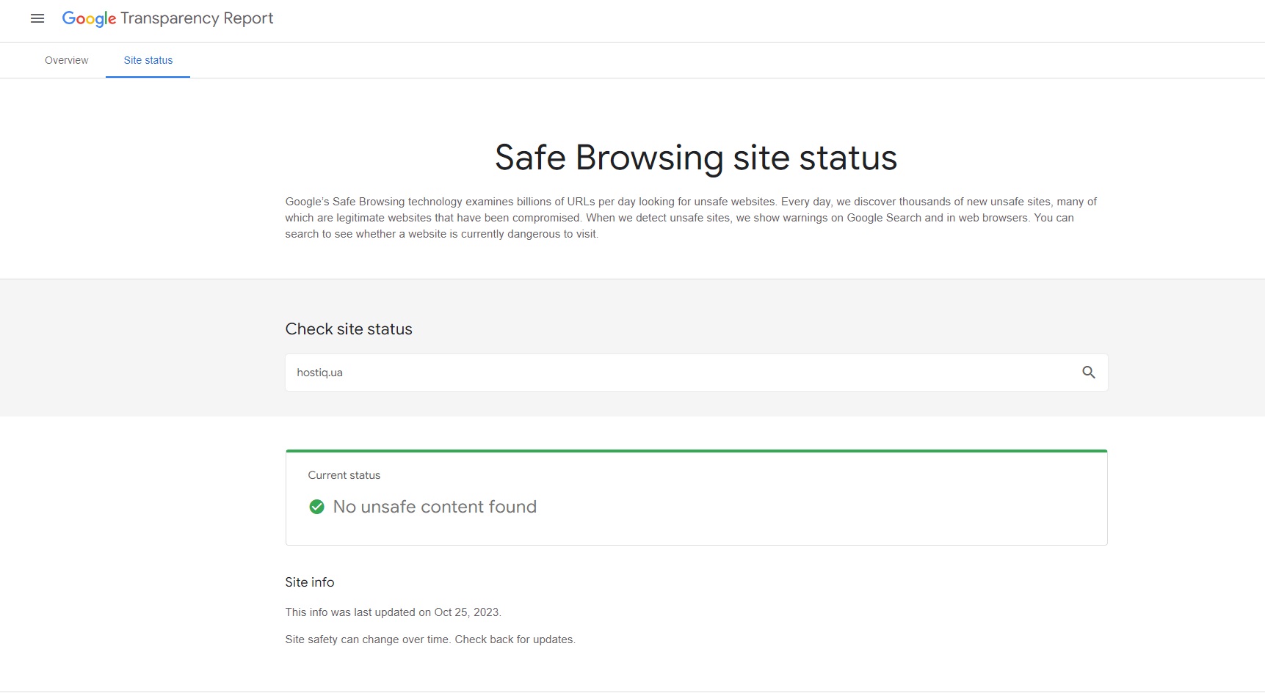Screen dimensions: 1265x693
Task: Switch to the Overview tab
Action: tap(66, 60)
